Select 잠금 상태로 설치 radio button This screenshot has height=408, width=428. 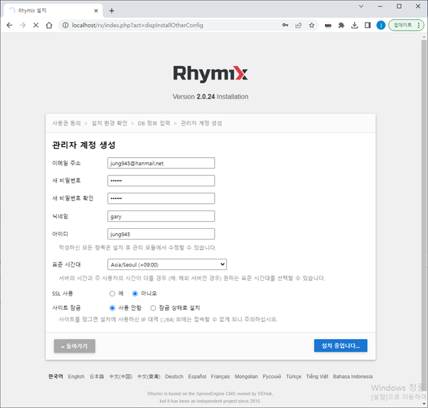pos(153,308)
